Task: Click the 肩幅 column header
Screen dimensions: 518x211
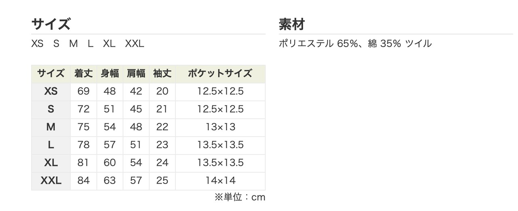Action: tap(136, 74)
